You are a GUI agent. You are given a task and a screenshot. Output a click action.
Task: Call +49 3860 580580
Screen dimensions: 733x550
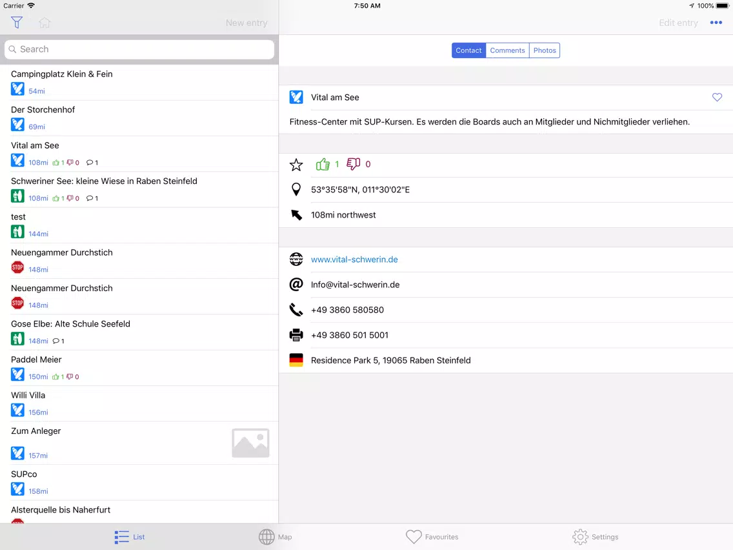coord(347,310)
